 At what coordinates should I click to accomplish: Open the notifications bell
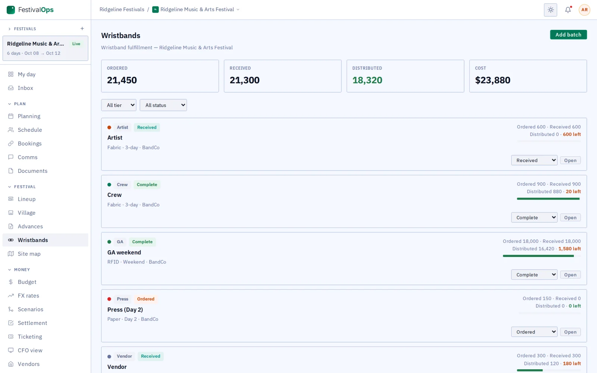(568, 10)
